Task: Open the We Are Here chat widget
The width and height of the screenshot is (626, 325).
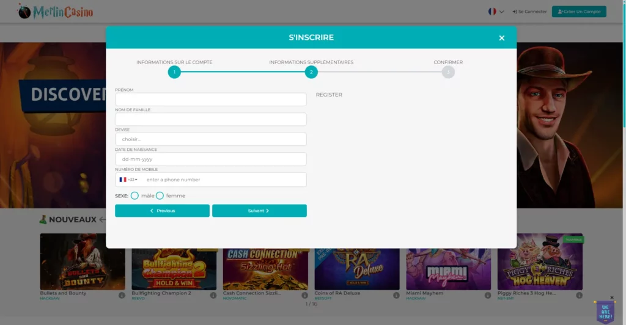Action: (605, 312)
